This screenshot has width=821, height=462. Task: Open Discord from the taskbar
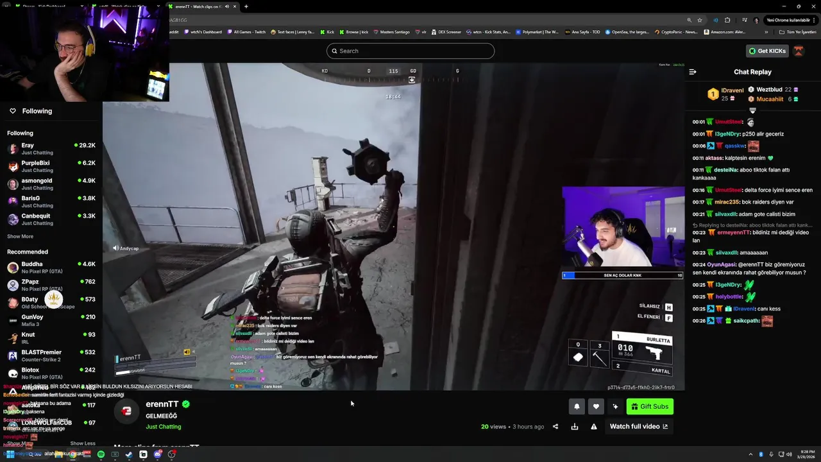157,454
